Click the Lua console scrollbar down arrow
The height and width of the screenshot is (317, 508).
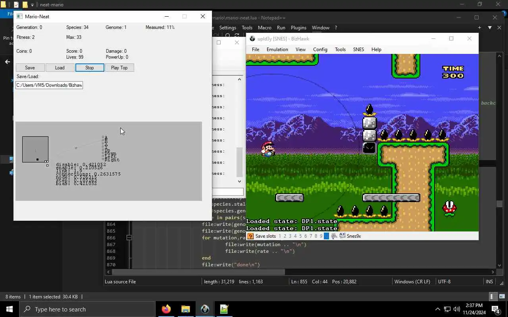[x=239, y=181]
